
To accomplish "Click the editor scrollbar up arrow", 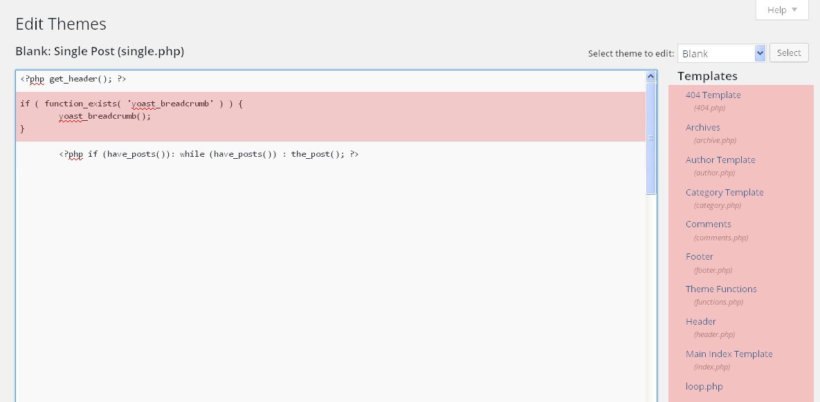I will 650,77.
